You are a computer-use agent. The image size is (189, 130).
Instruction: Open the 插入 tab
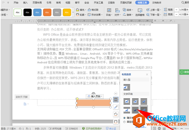click(x=25, y=2)
